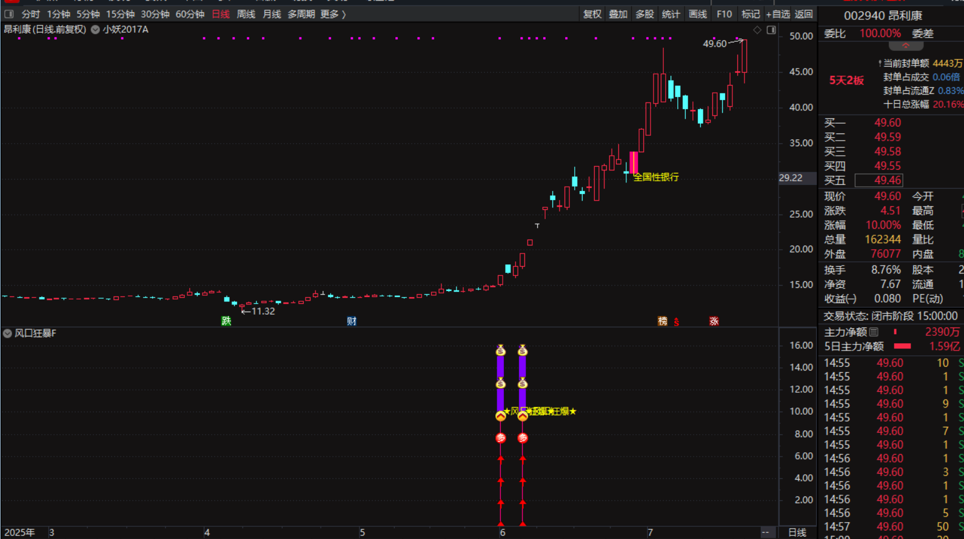Click the diamond icon above the chart

[757, 30]
